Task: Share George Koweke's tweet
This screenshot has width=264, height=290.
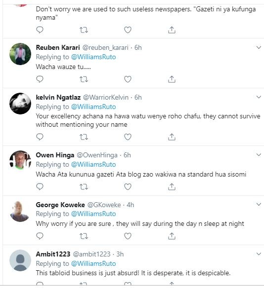Action: 172,236
